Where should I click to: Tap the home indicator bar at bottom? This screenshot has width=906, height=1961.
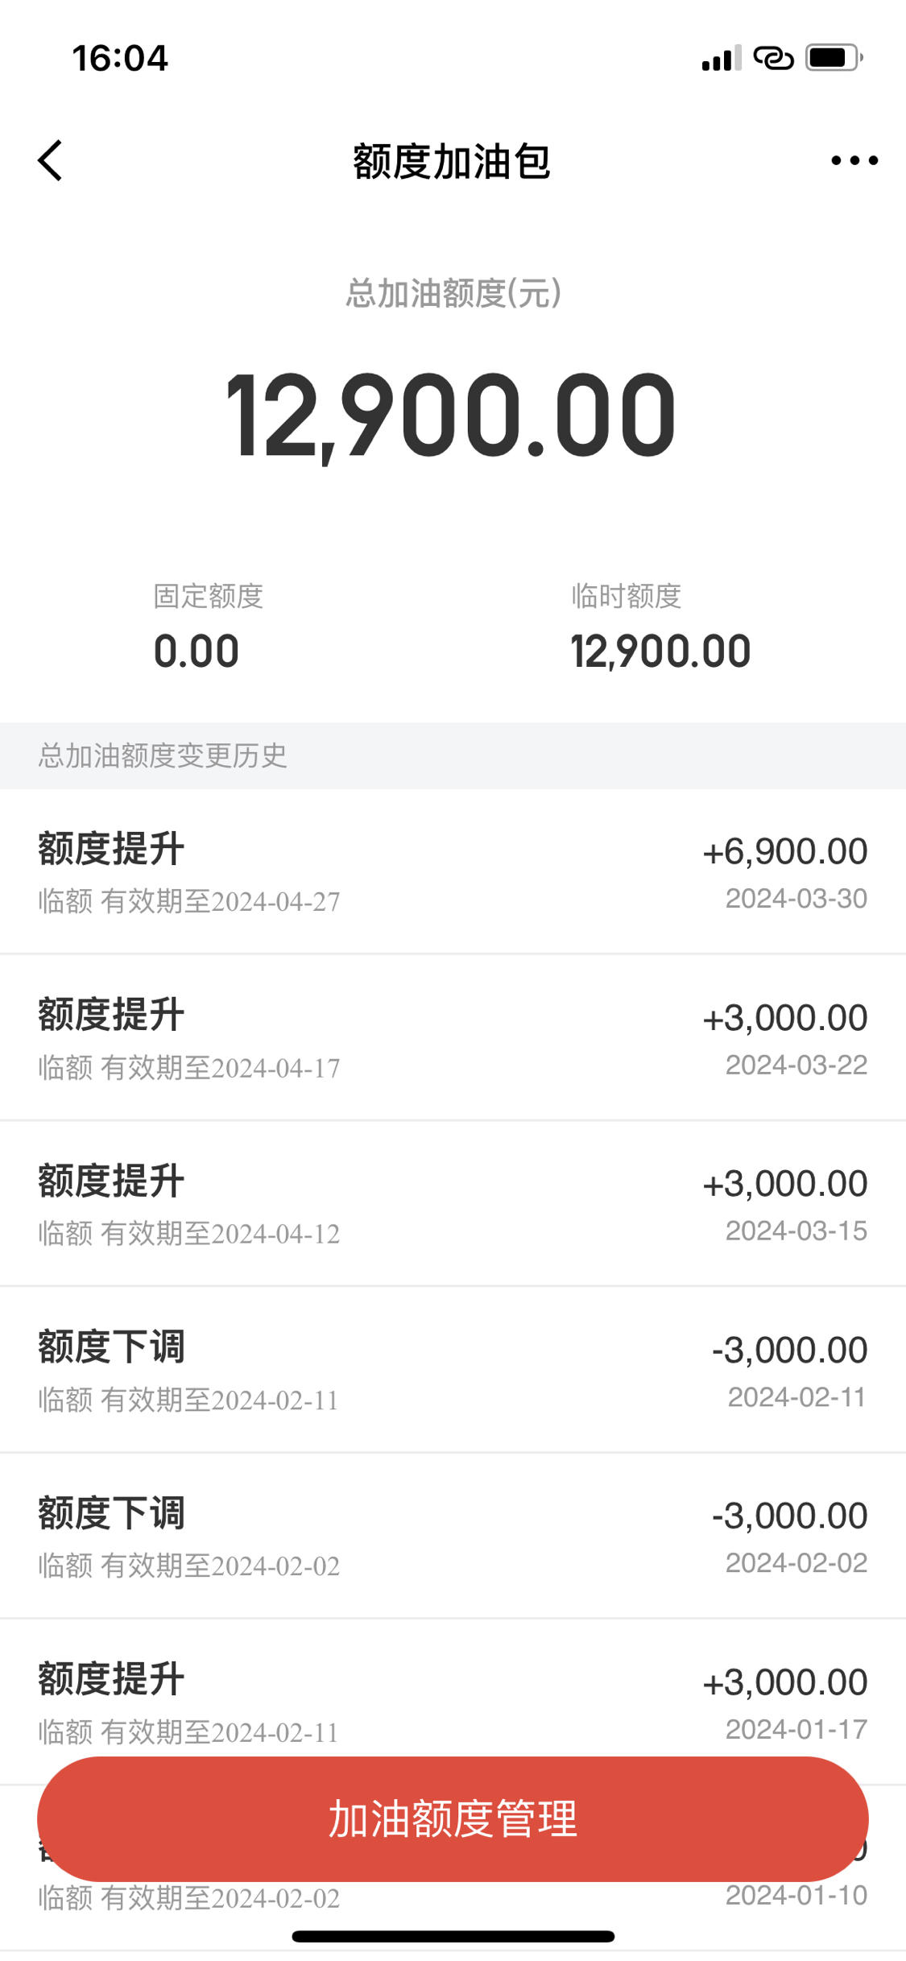click(453, 1936)
